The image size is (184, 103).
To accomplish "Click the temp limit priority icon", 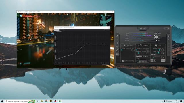I will (x=156, y=54).
